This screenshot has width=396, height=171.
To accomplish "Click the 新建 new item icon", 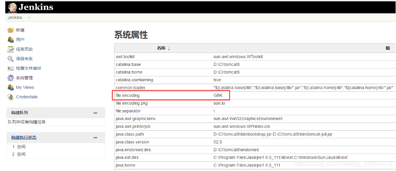I will 11,30.
